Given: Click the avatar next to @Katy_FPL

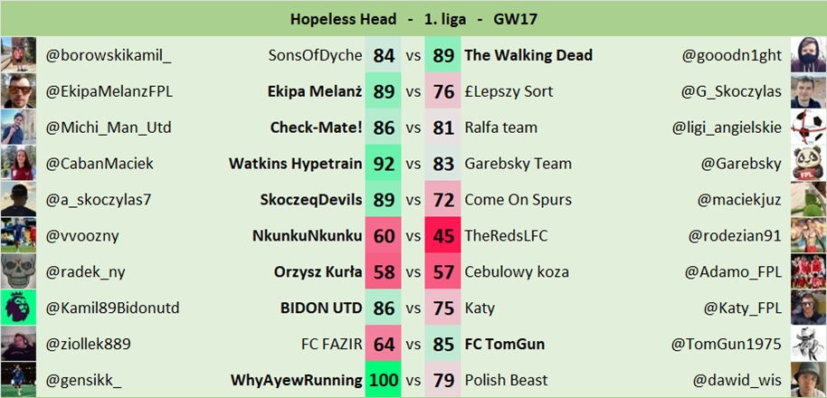Looking at the screenshot, I should [x=808, y=308].
